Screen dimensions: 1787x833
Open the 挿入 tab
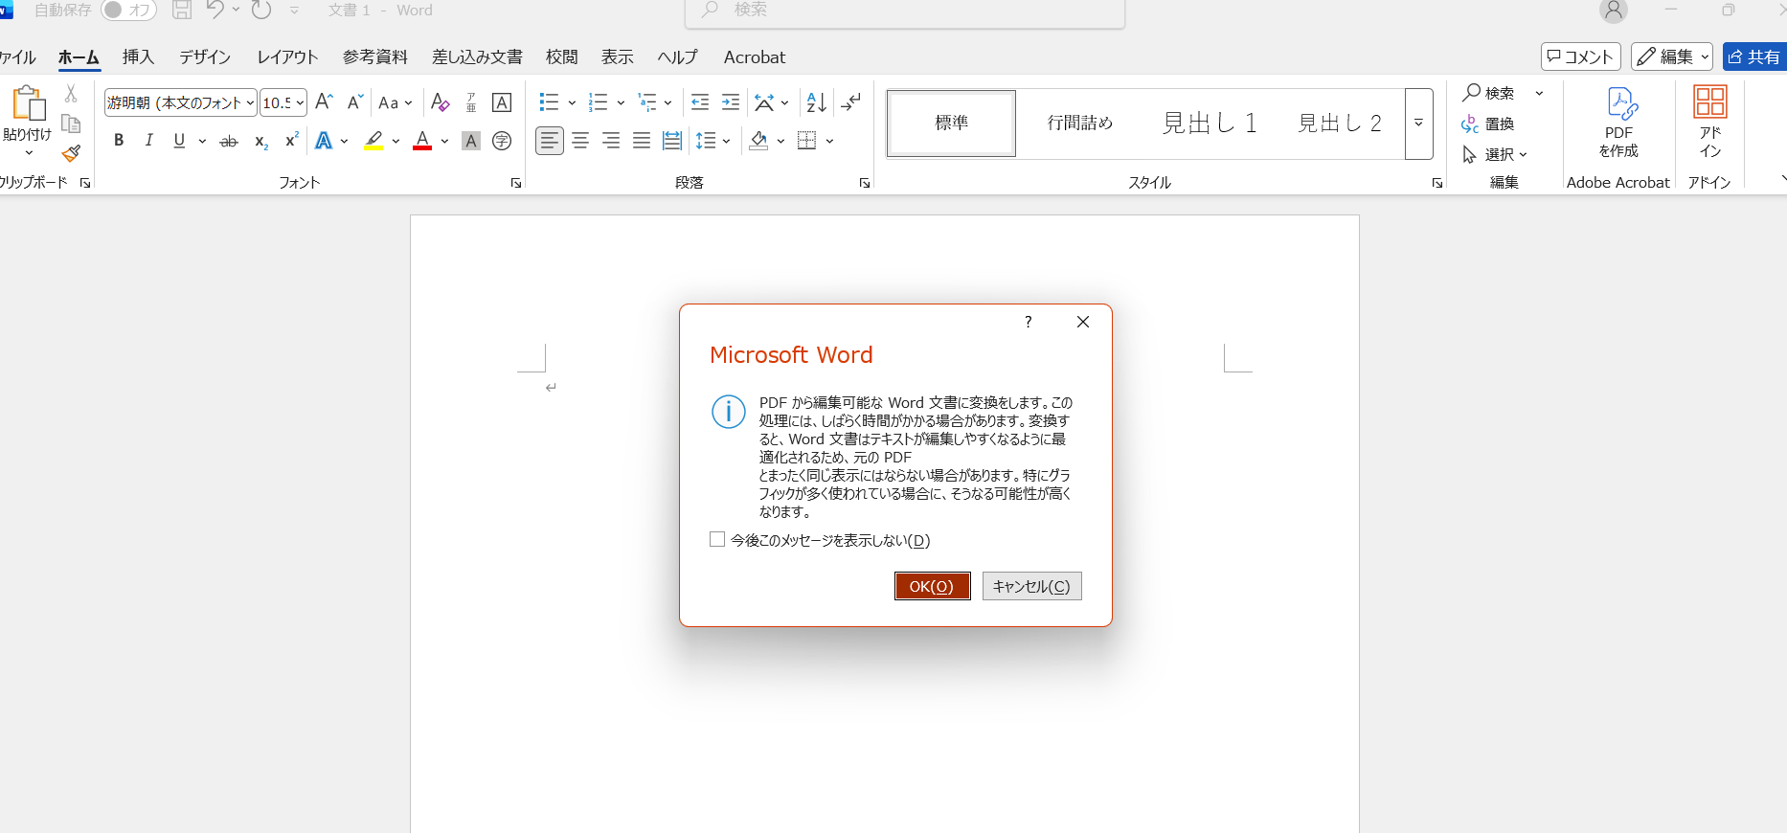pos(138,56)
